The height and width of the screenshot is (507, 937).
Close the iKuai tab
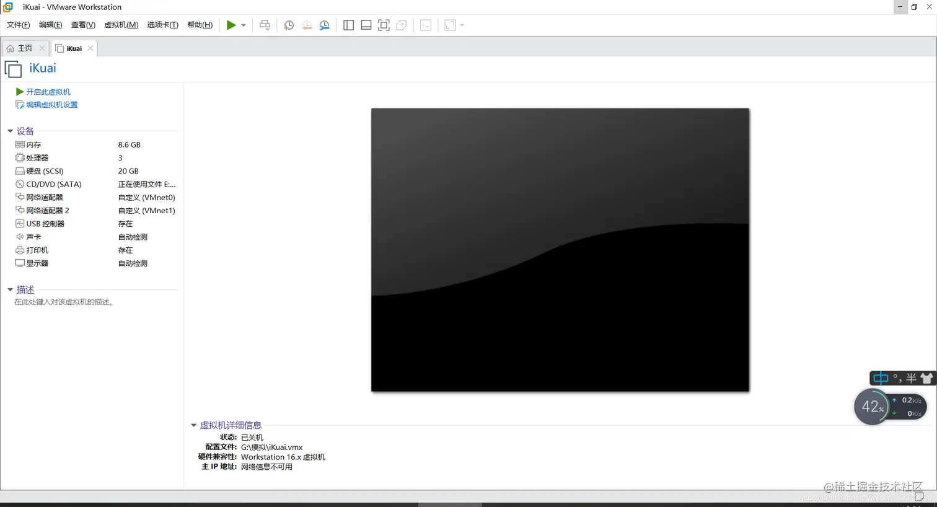90,48
